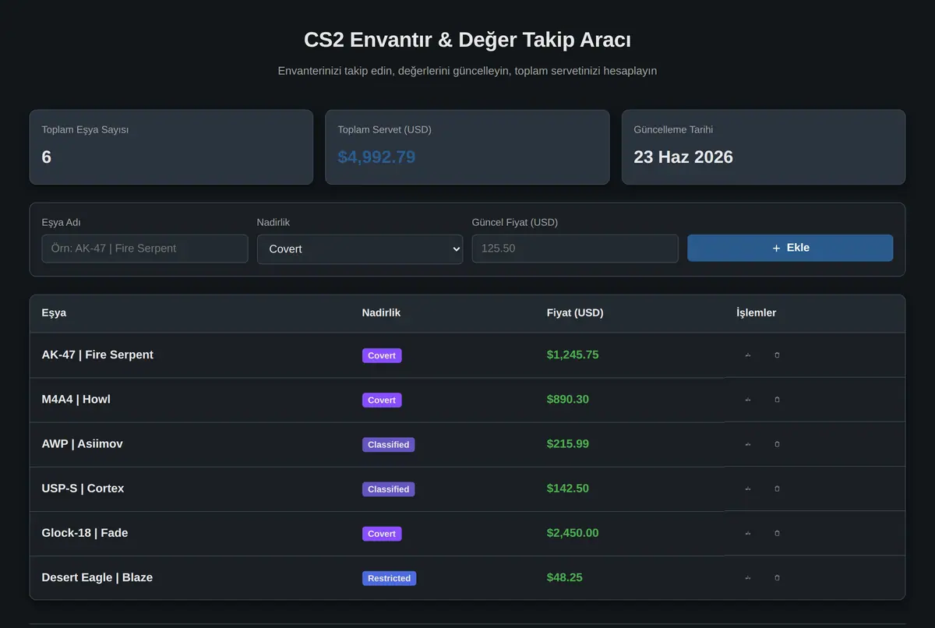This screenshot has height=628, width=935.
Task: Select the AK-47 | Fire Serpent name cell
Action: tap(97, 355)
